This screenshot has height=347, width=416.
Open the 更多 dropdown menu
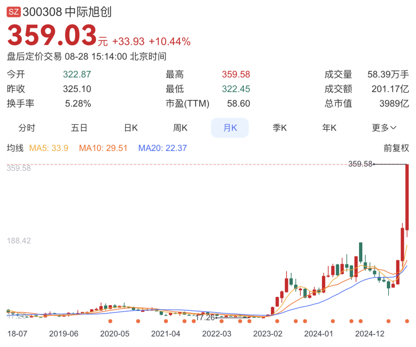tap(384, 128)
